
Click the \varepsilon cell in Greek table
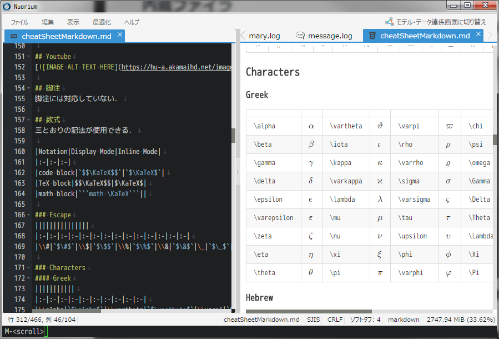[x=274, y=218]
